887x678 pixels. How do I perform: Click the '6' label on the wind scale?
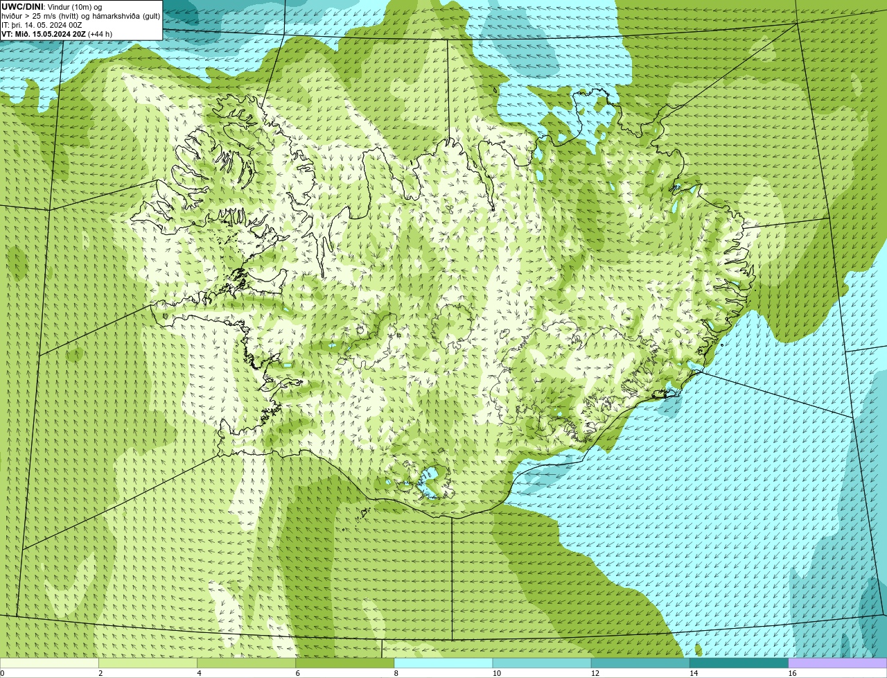pos(298,673)
